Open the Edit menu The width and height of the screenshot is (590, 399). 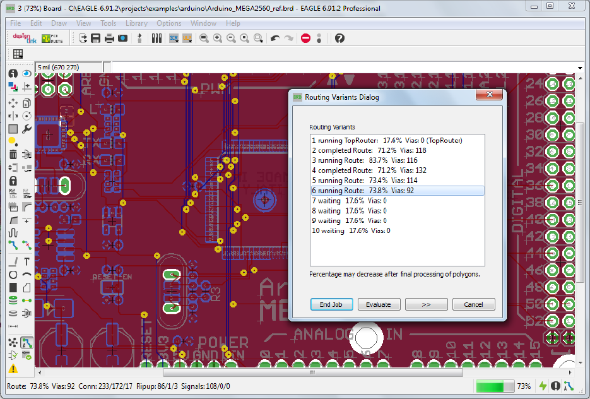coord(36,23)
